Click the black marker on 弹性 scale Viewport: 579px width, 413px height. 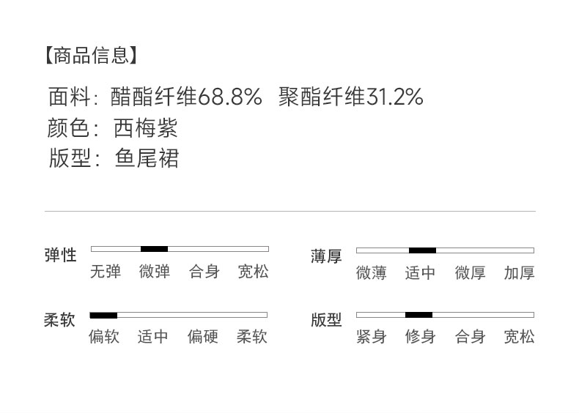(154, 249)
